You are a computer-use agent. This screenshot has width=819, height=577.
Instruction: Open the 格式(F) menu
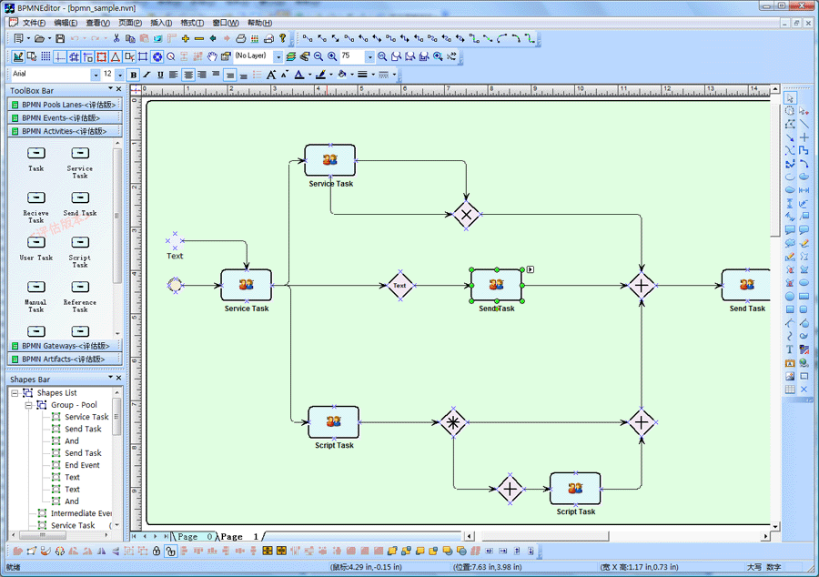[192, 23]
